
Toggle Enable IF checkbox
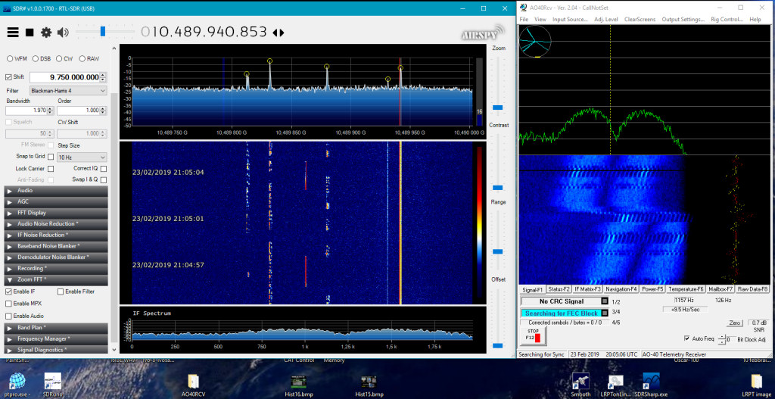(x=8, y=291)
